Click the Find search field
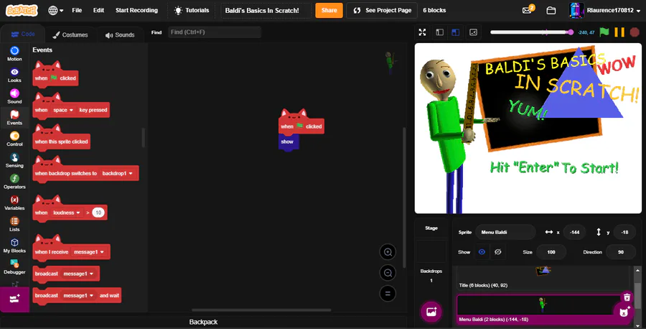The image size is (646, 329). [214, 32]
